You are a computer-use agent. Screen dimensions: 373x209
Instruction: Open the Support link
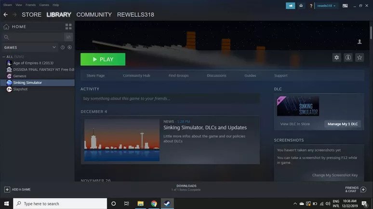click(280, 75)
